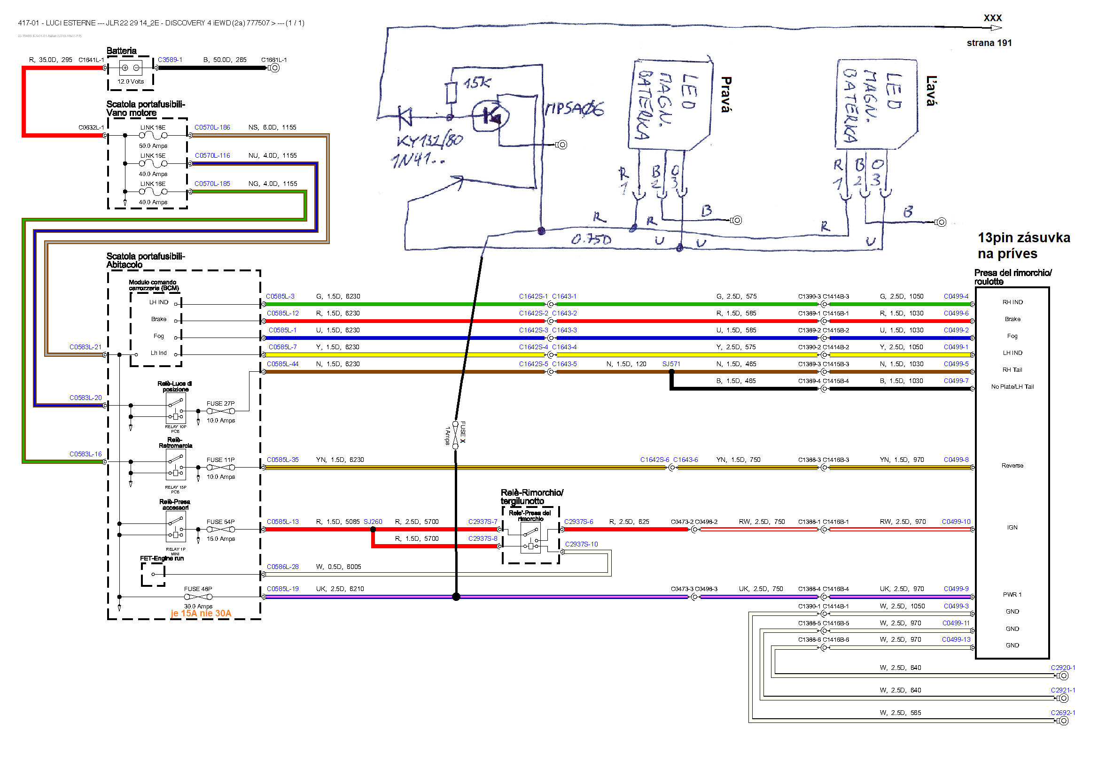Follow the SJ571 splice link

click(671, 364)
